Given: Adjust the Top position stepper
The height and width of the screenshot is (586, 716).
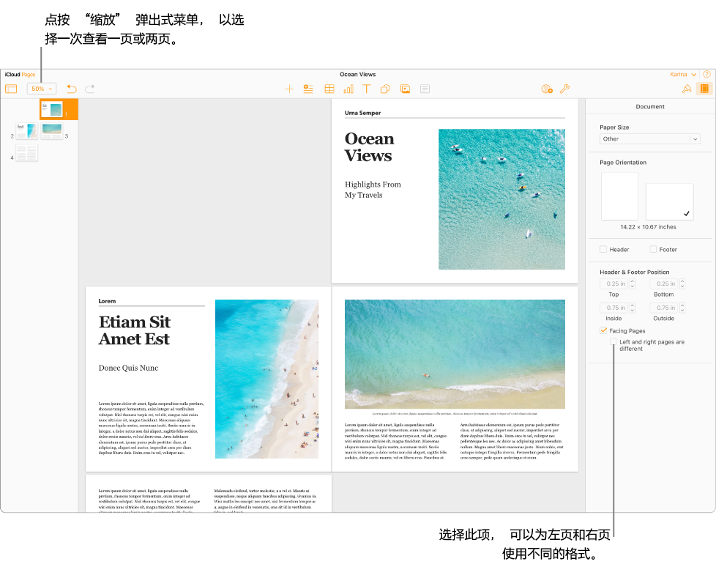Looking at the screenshot, I should tap(633, 283).
